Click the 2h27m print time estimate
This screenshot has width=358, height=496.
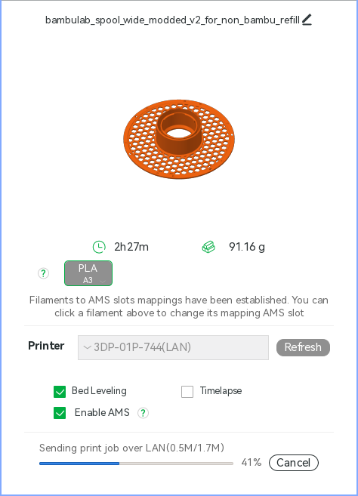click(x=131, y=247)
